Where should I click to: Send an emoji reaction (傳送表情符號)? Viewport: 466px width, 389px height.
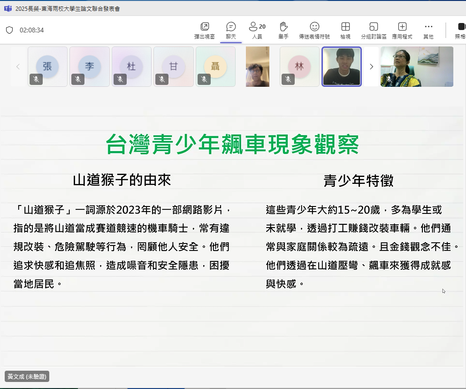pos(314,31)
